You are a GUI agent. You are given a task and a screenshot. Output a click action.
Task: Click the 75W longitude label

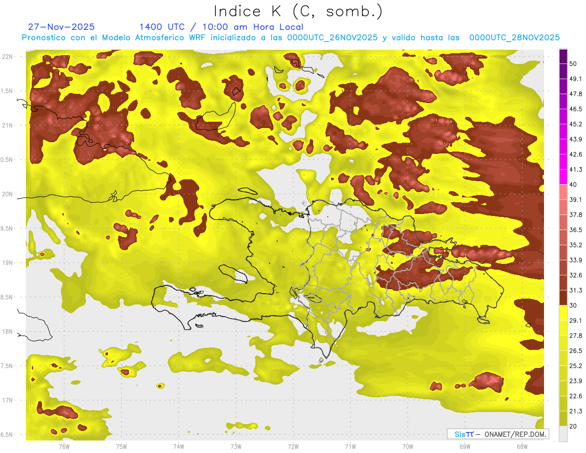122,447
